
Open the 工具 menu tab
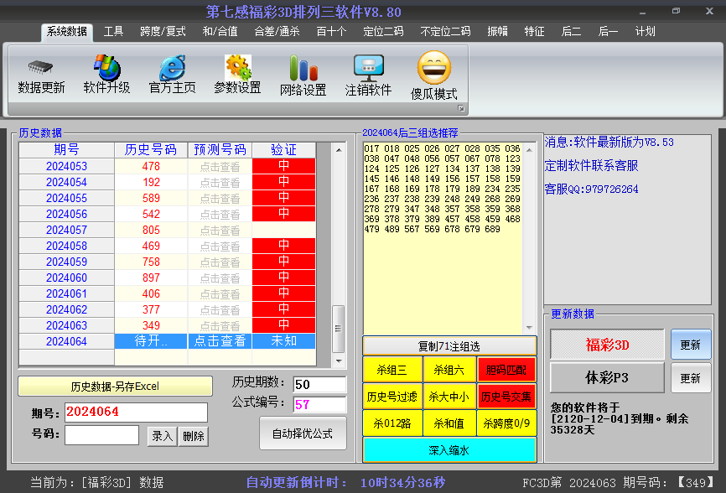[113, 32]
